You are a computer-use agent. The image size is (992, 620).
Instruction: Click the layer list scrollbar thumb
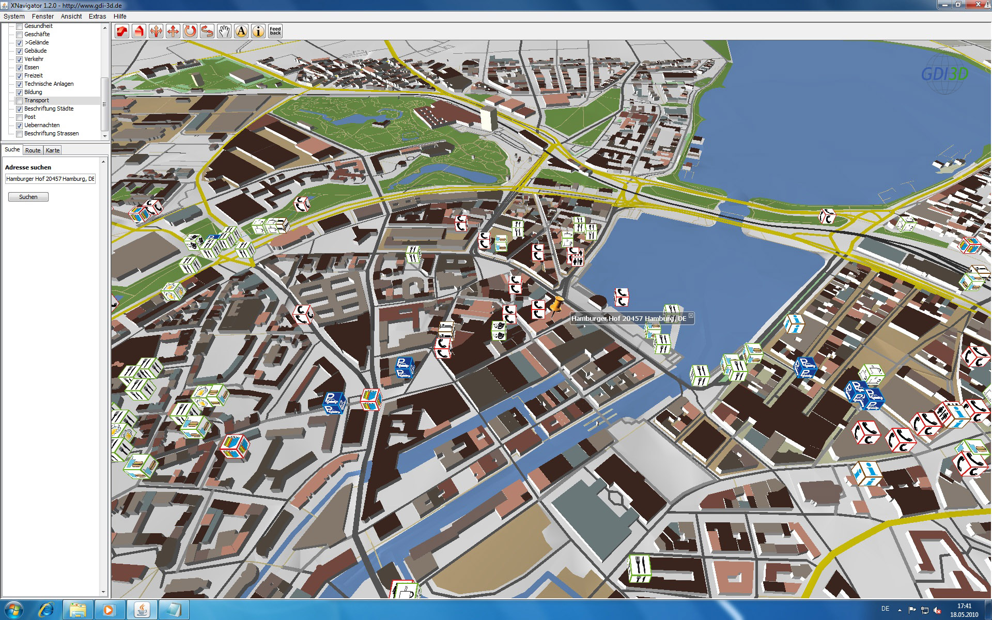pos(105,104)
